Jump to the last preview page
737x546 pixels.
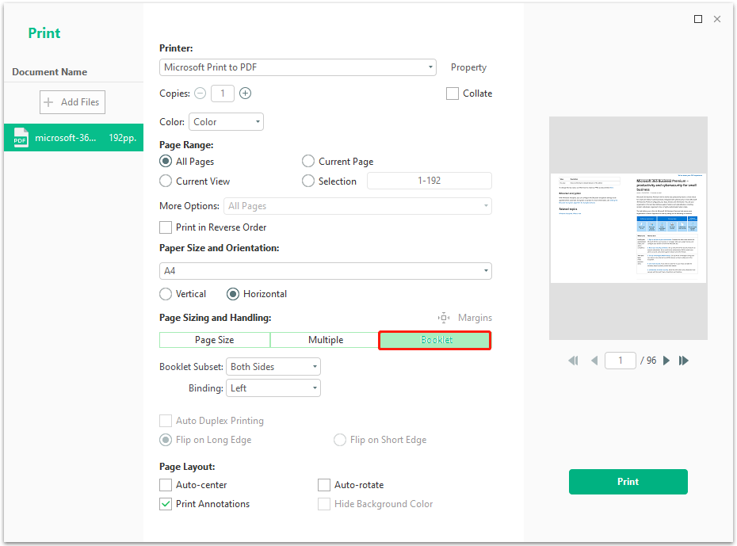click(x=684, y=361)
